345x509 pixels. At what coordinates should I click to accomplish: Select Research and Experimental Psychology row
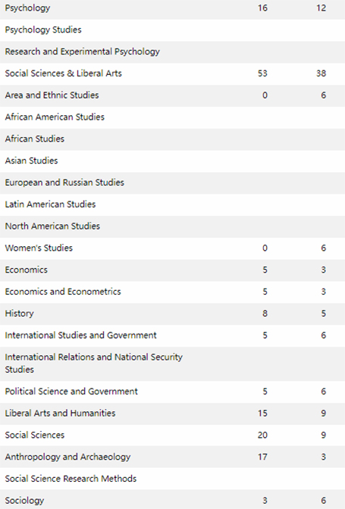coord(173,52)
